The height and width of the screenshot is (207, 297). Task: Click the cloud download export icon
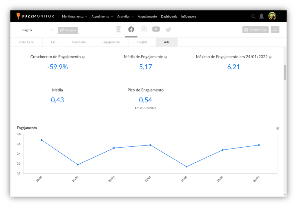tap(275, 30)
